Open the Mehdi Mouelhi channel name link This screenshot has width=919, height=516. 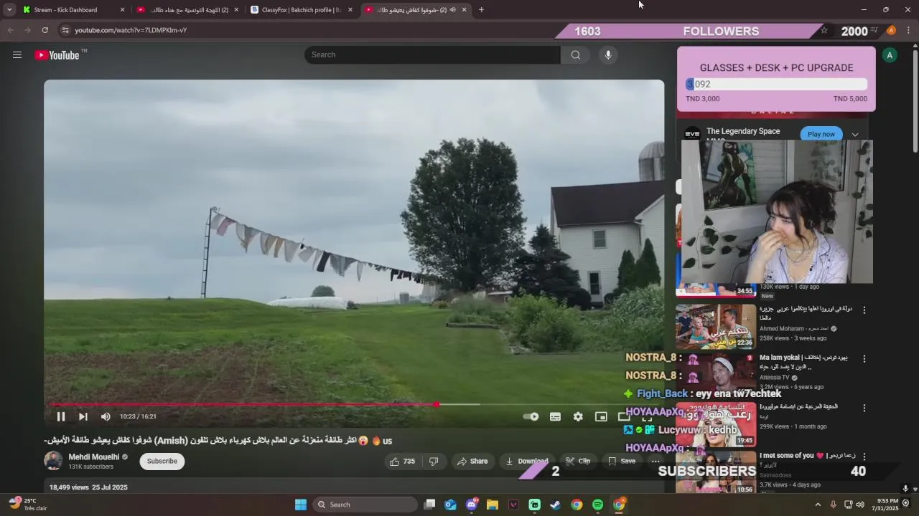tap(94, 457)
